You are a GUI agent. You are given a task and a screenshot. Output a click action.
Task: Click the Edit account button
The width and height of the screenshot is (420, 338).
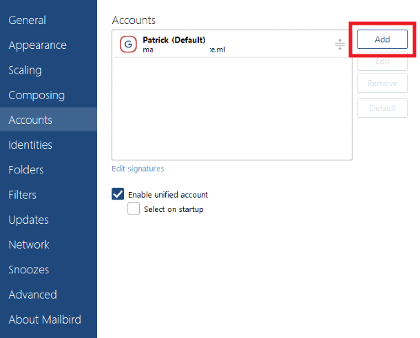382,61
